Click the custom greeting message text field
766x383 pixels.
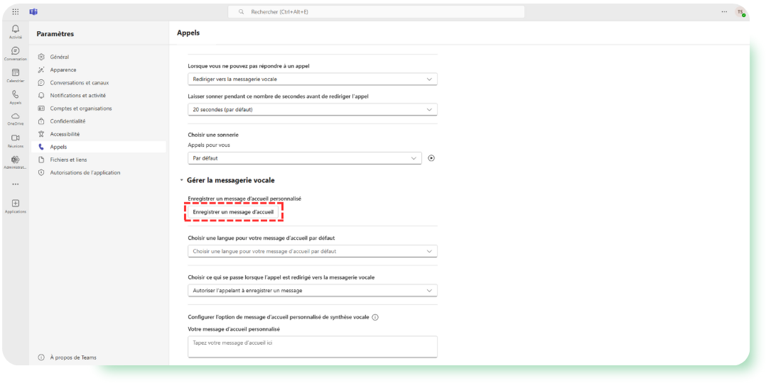click(313, 346)
